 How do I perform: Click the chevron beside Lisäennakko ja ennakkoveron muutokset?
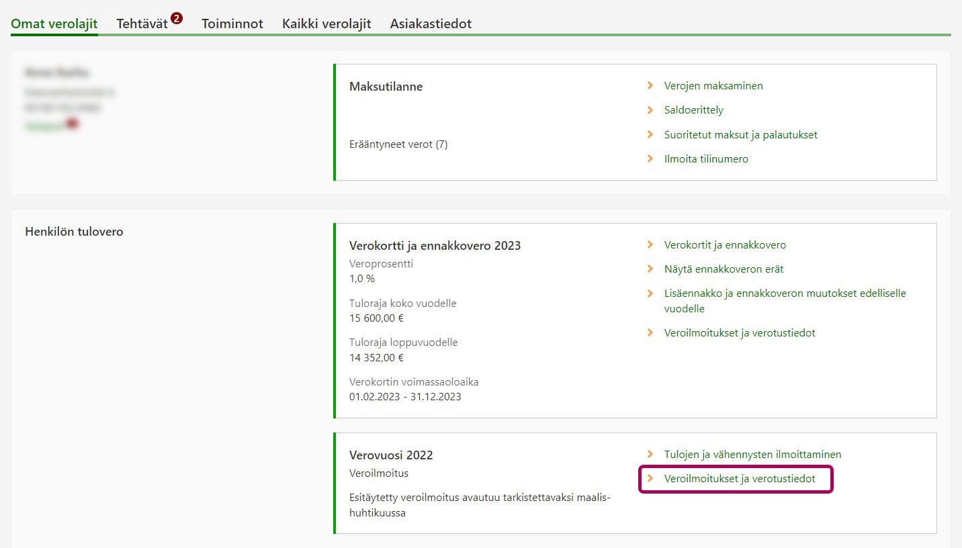click(650, 293)
